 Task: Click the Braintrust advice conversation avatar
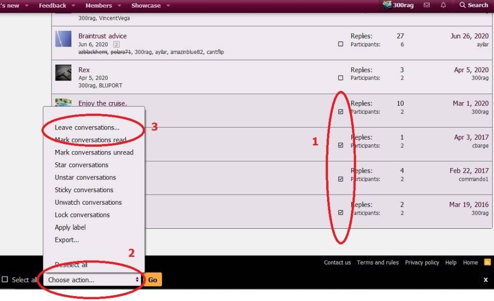[63, 39]
